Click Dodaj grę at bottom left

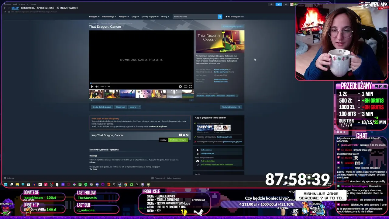click(9, 178)
